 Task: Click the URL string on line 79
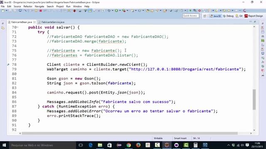click(185, 69)
